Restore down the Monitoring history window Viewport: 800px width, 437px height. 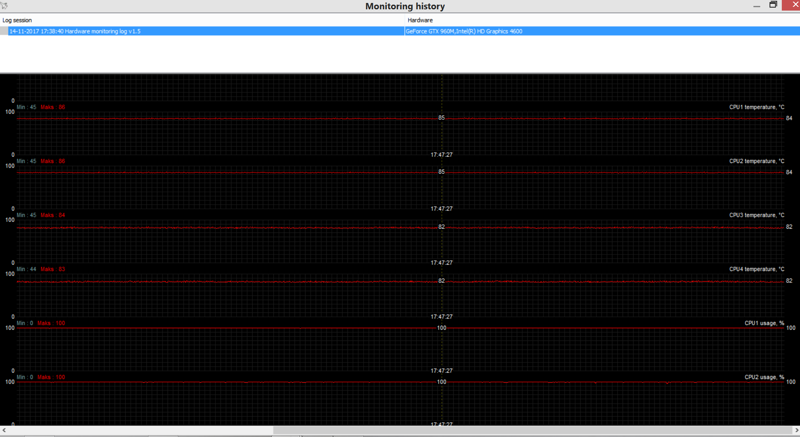(773, 5)
